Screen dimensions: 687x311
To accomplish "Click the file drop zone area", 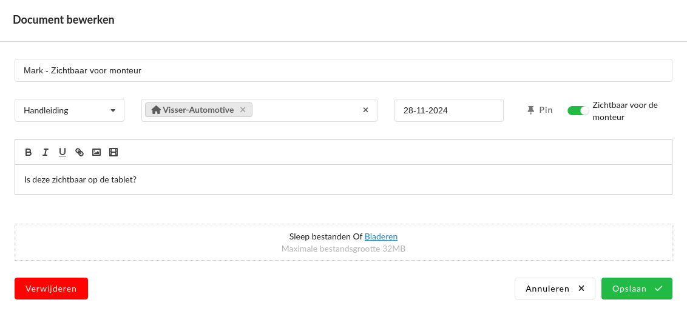I will click(182, 242).
